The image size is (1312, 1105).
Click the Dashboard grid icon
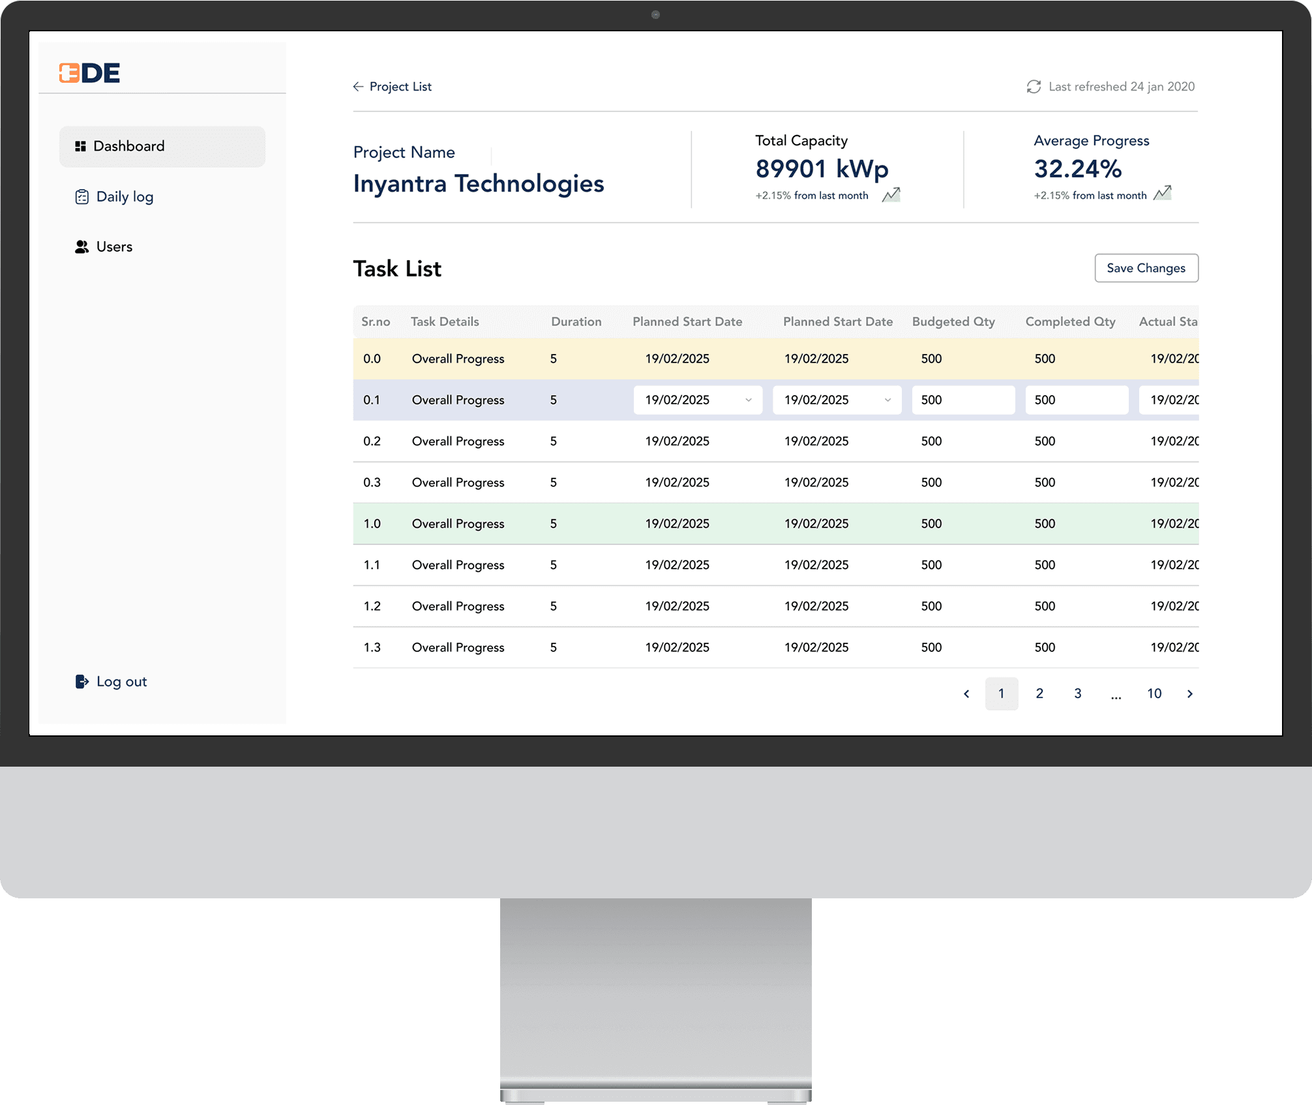81,146
